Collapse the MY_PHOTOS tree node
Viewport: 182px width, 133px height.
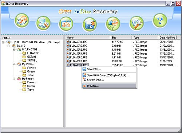pyautogui.click(x=14, y=50)
